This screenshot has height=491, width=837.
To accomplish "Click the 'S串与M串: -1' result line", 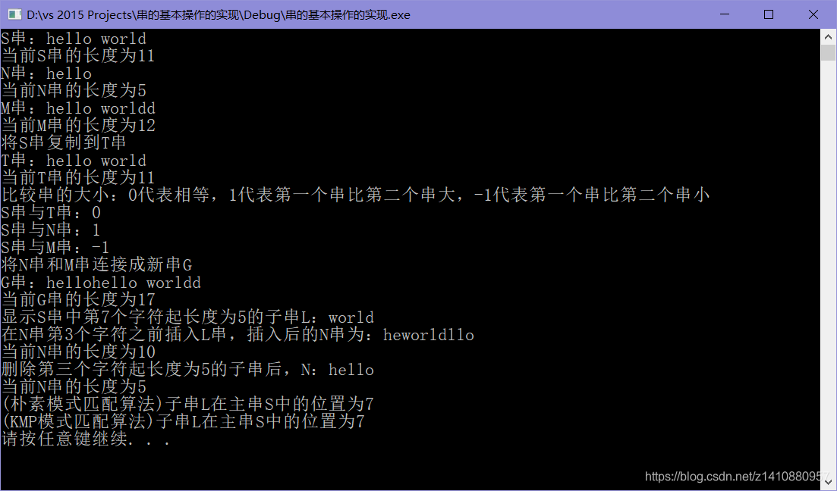I will pos(55,247).
